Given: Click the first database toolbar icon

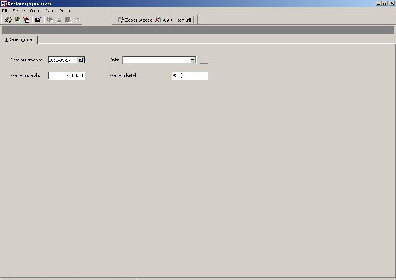Looking at the screenshot, I should tap(9, 20).
